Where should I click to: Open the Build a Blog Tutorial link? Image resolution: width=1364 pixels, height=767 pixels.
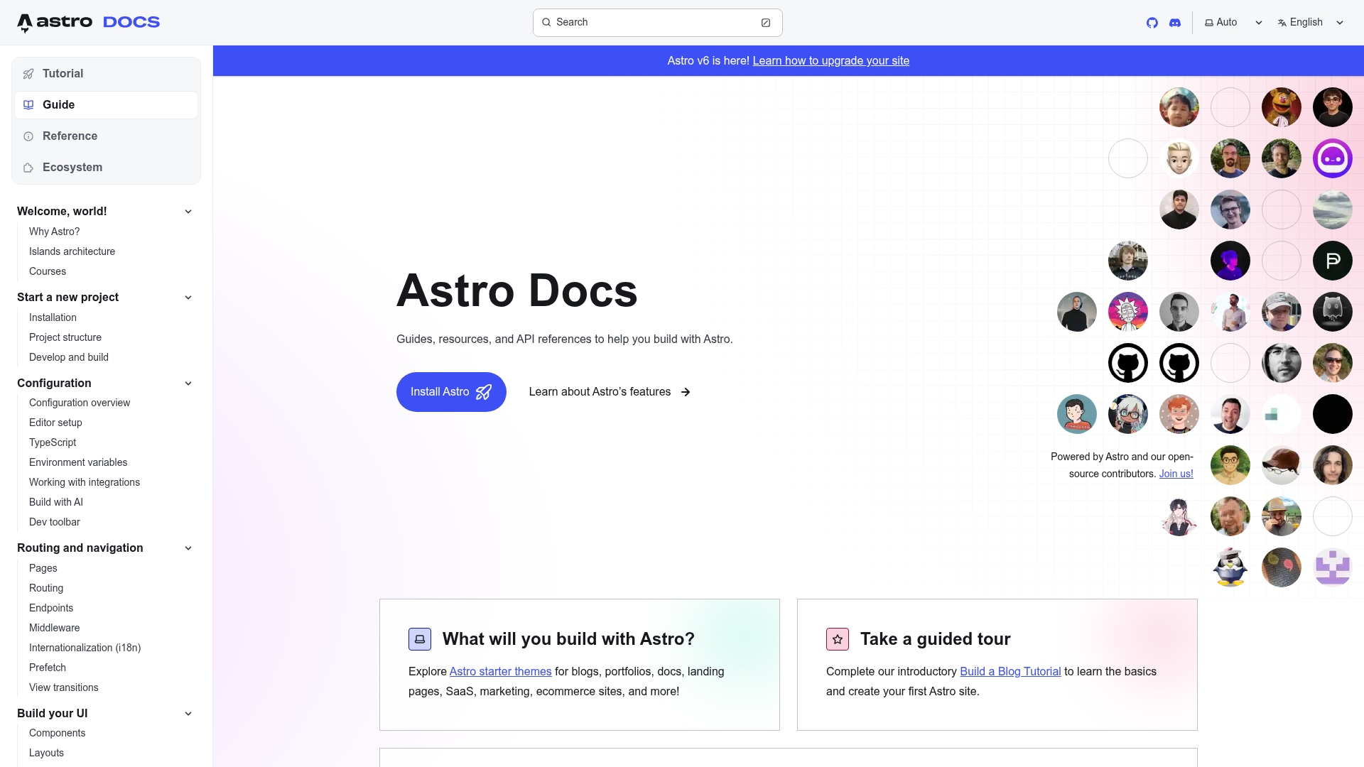pos(1010,672)
